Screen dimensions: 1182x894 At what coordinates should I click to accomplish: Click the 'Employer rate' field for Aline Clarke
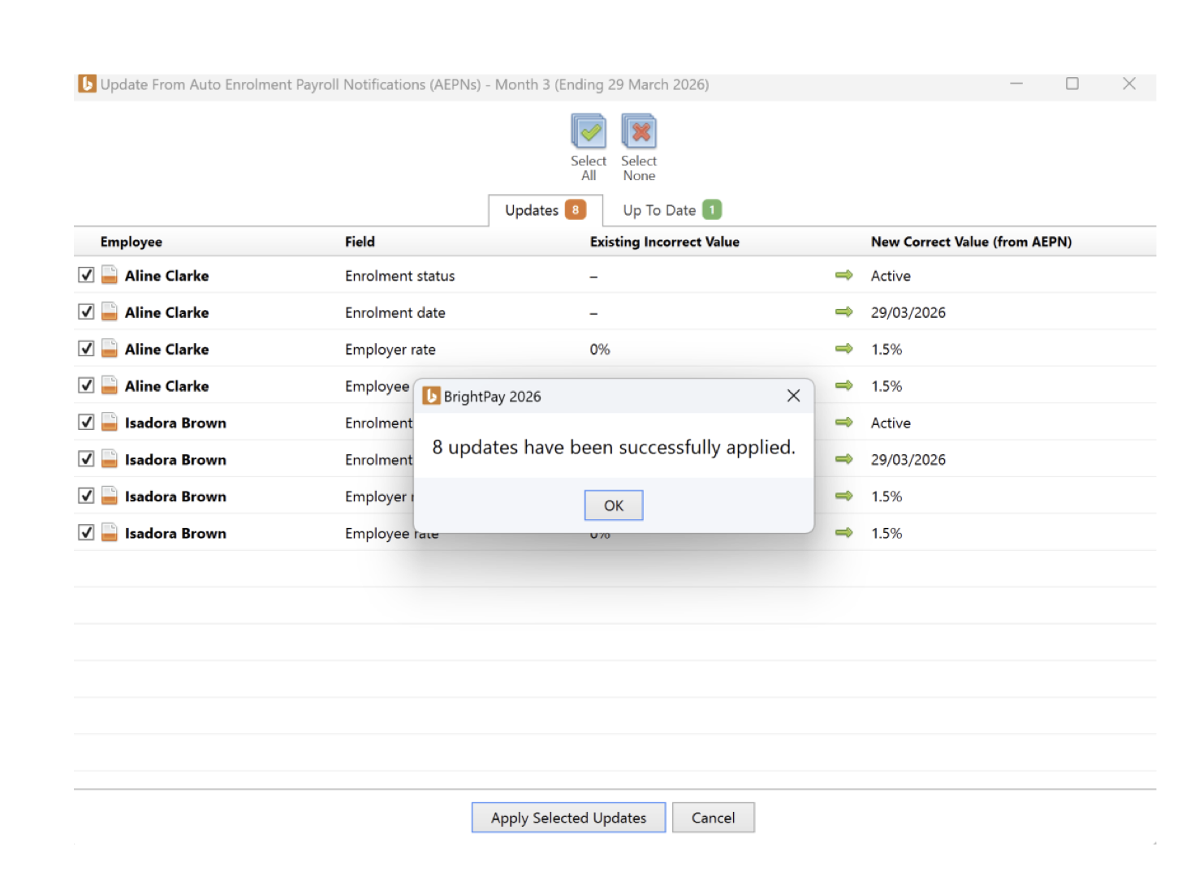coord(390,350)
